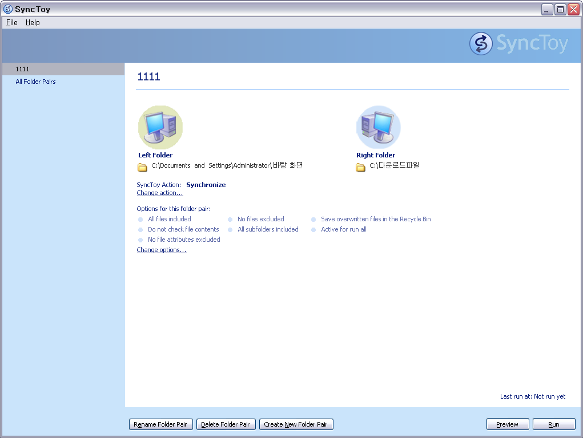583x438 pixels.
Task: Click No file attributes excluded option
Action: 184,240
